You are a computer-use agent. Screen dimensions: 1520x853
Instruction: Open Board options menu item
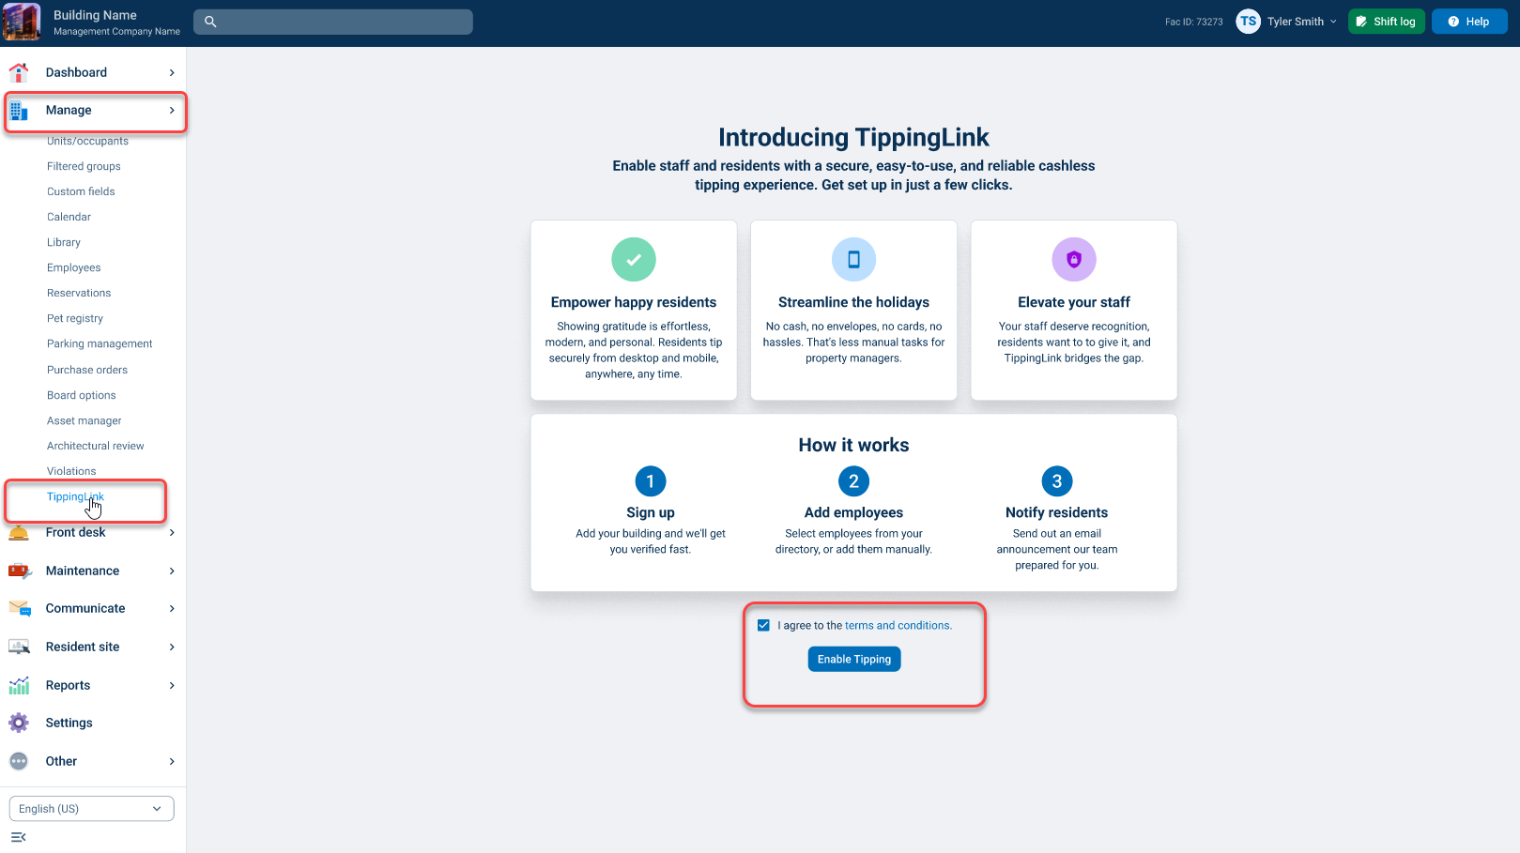[82, 395]
